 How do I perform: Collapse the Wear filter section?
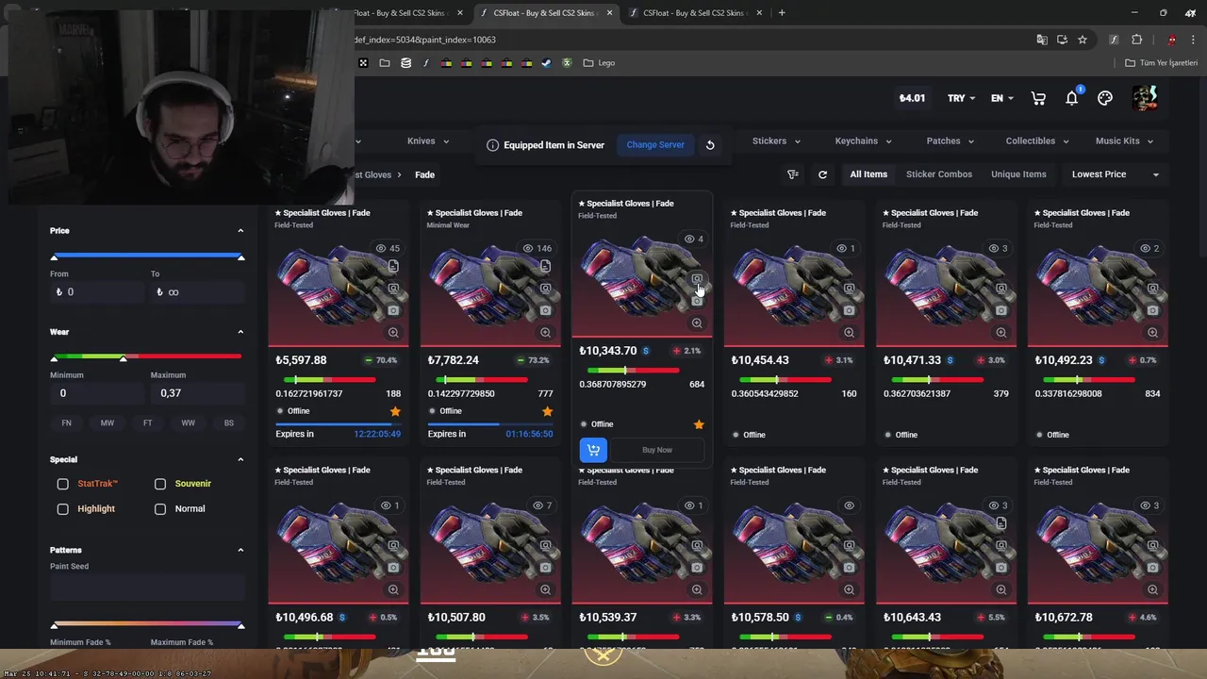point(240,332)
